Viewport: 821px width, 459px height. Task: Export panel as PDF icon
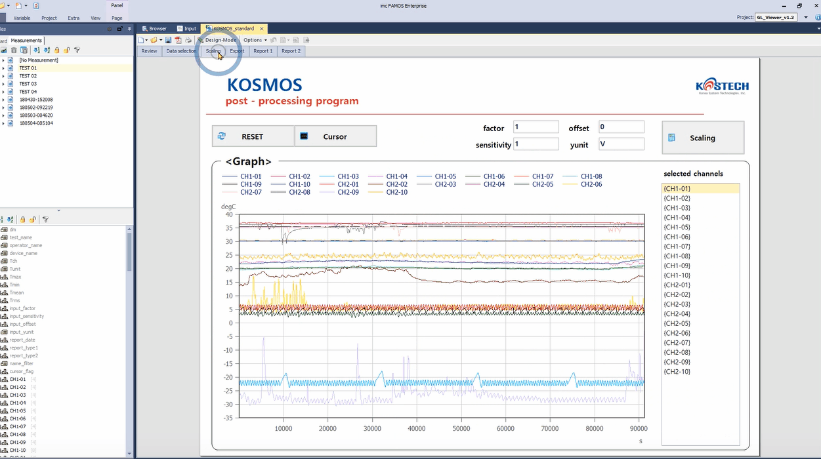[178, 40]
